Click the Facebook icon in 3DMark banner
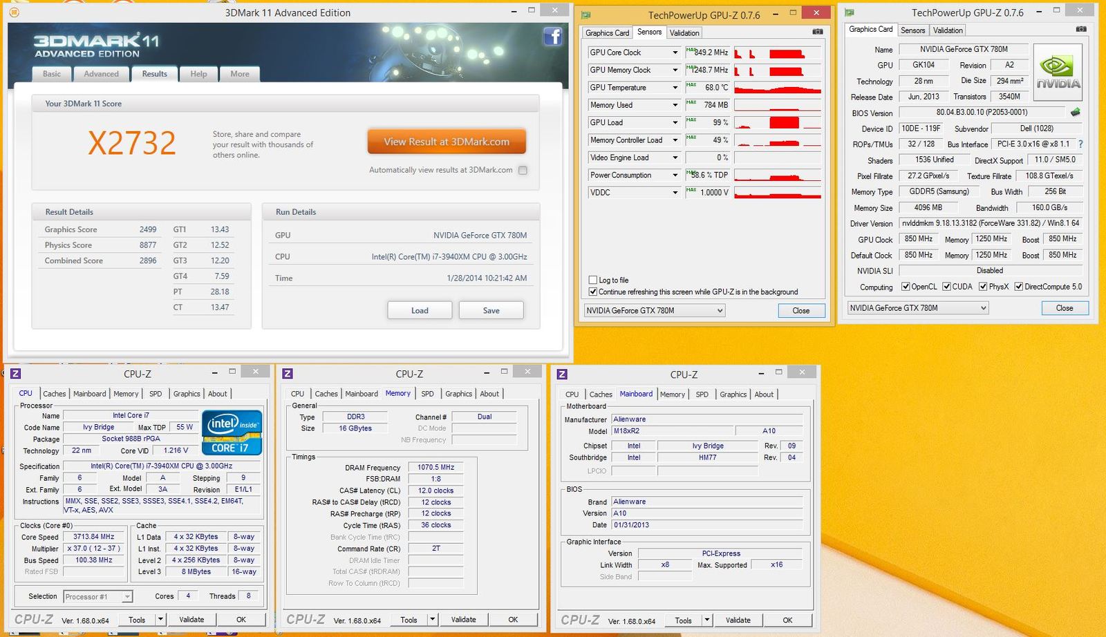This screenshot has width=1106, height=637. coord(552,37)
